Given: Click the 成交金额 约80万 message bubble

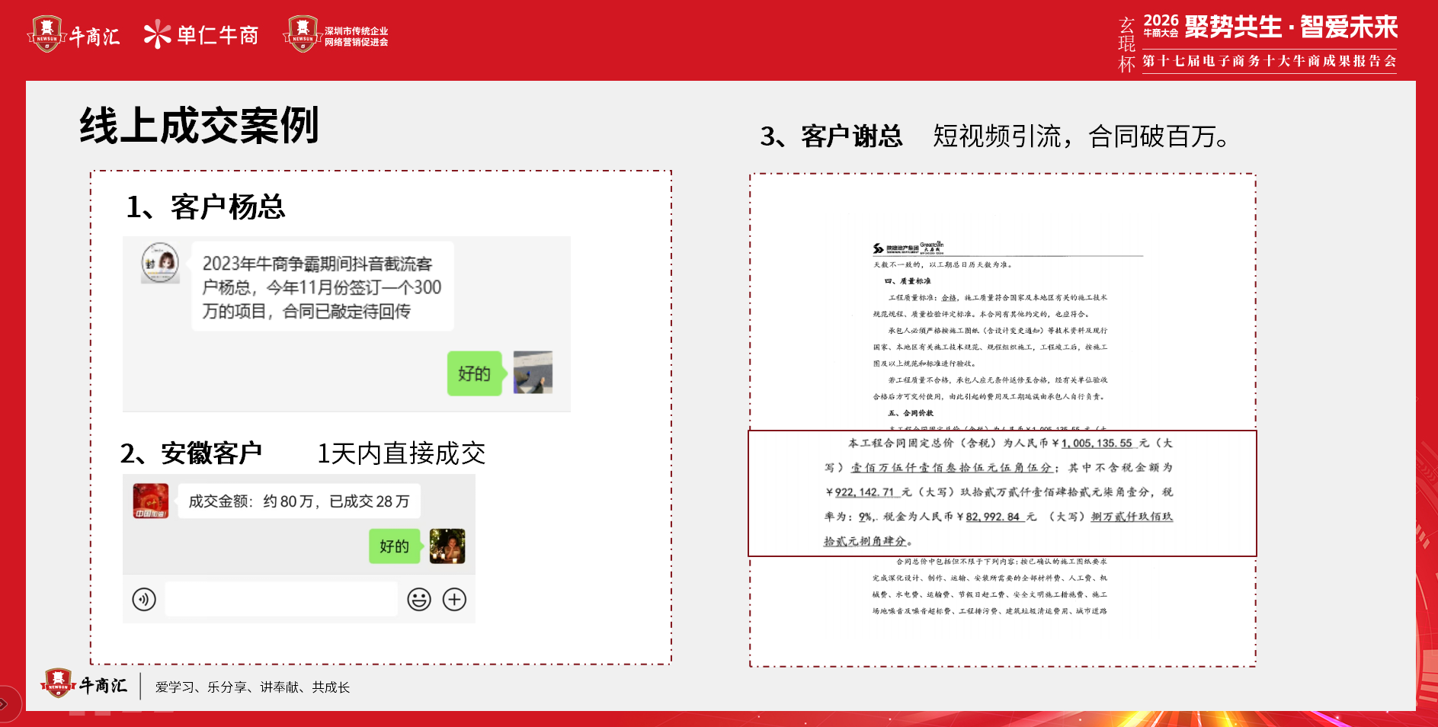Looking at the screenshot, I should coord(299,501).
